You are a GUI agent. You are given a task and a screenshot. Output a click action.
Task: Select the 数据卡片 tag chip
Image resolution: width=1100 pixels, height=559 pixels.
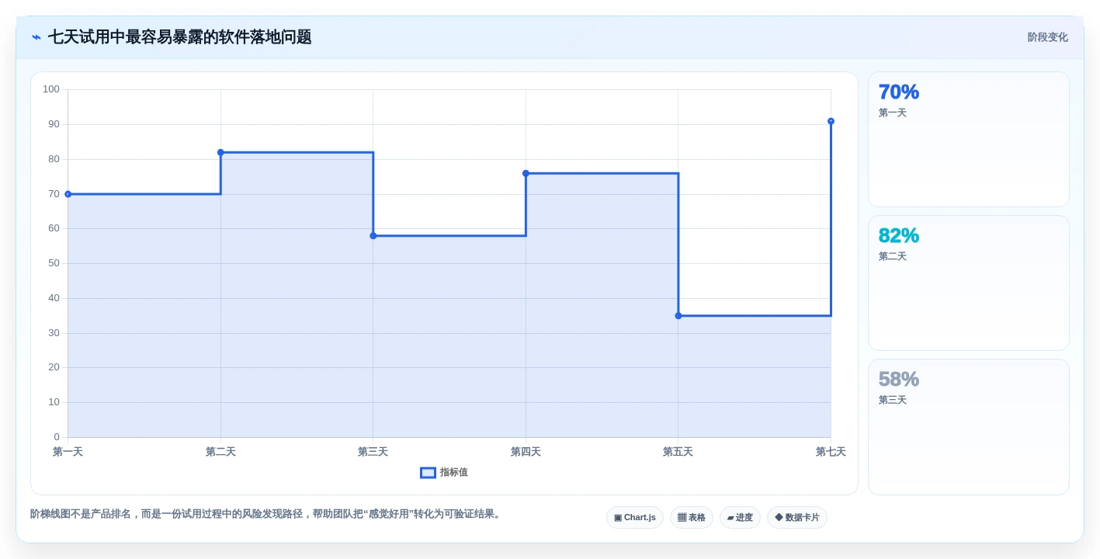point(797,518)
